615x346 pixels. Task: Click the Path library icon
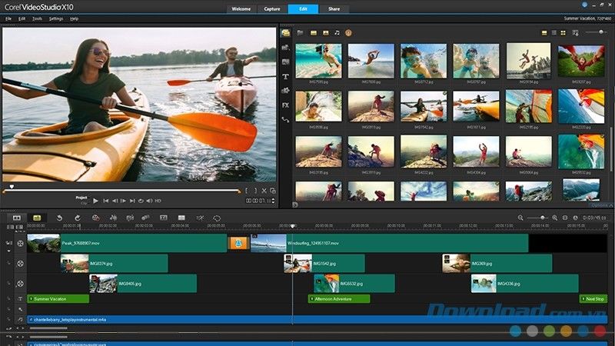[x=285, y=119]
